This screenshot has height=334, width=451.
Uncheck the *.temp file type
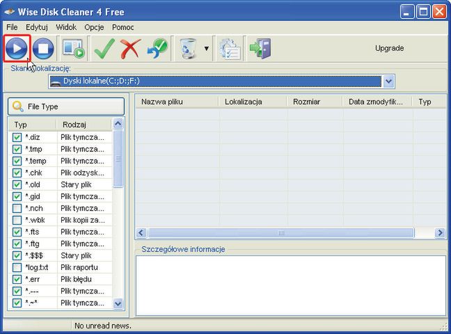(17, 161)
